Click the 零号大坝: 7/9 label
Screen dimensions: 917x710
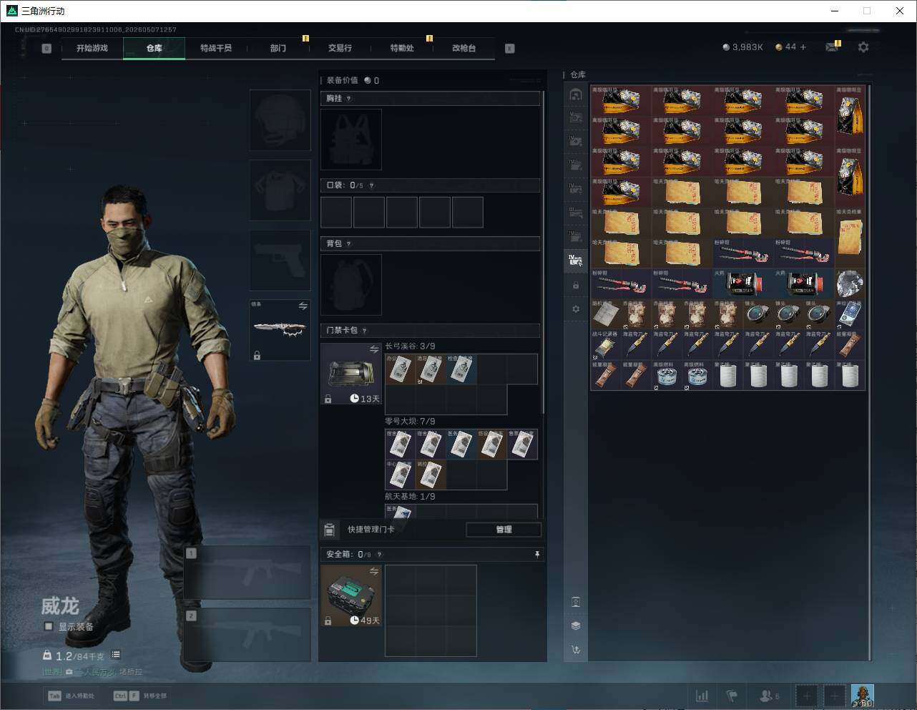point(410,422)
